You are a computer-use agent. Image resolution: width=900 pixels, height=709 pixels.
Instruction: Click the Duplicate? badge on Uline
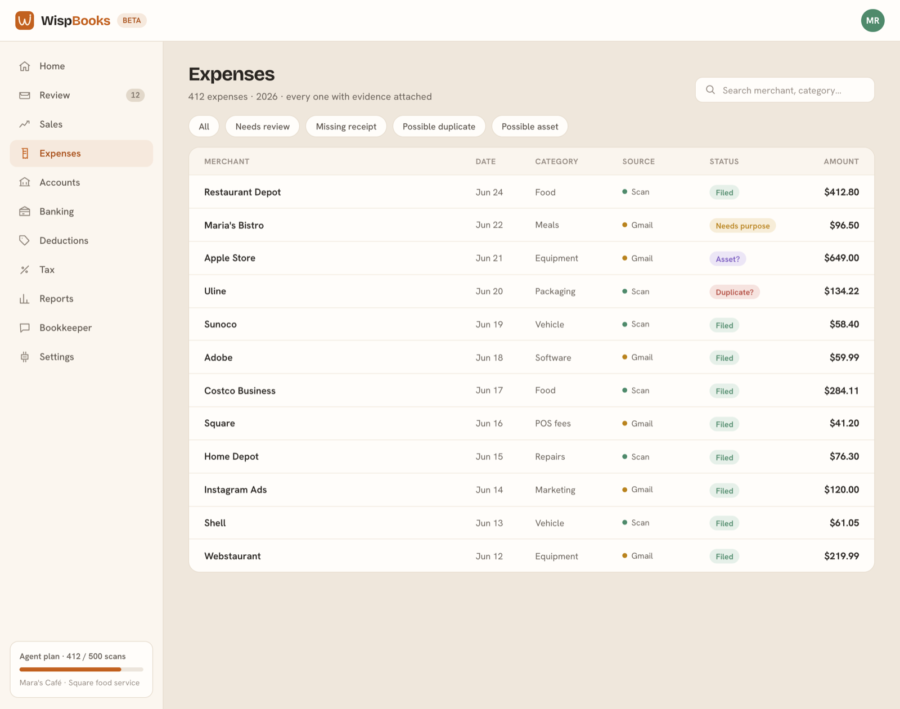735,292
